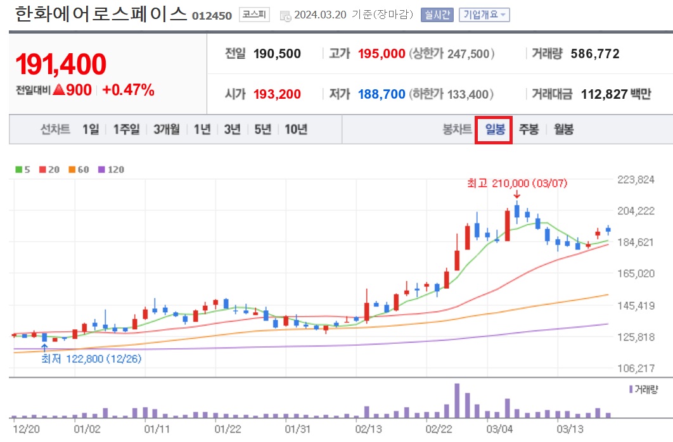Click the 223,824 price axis label

click(x=636, y=180)
